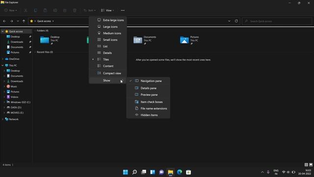
Task: Expand Network tree node
Action: 2,119
